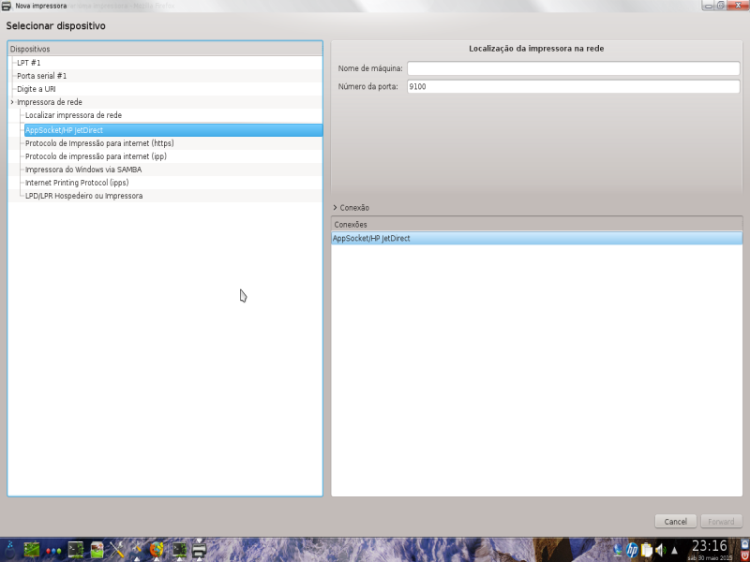The height and width of the screenshot is (562, 750).
Task: Click the lock screen icon in the panel
Action: coord(744,545)
